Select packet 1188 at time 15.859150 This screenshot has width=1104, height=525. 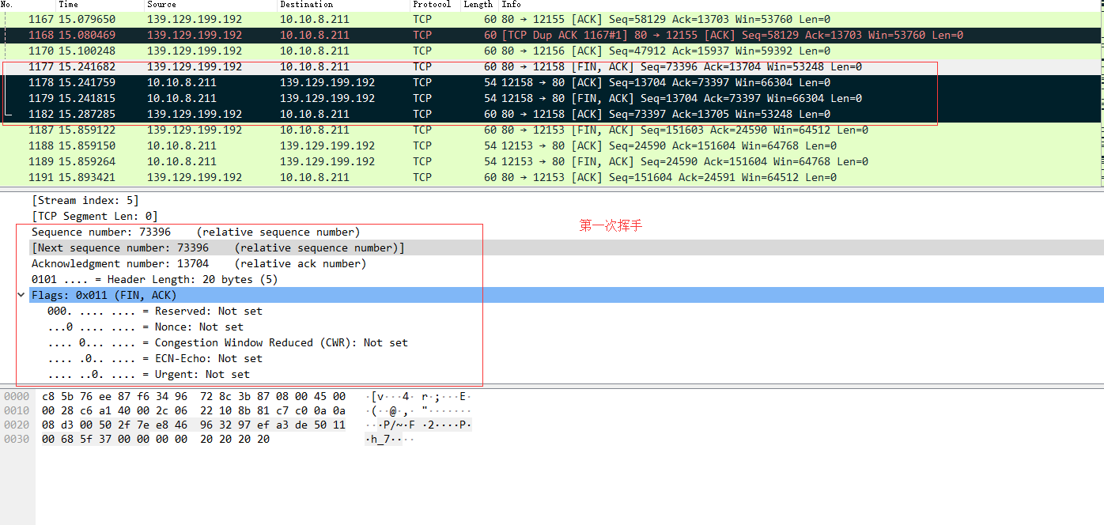click(552, 145)
